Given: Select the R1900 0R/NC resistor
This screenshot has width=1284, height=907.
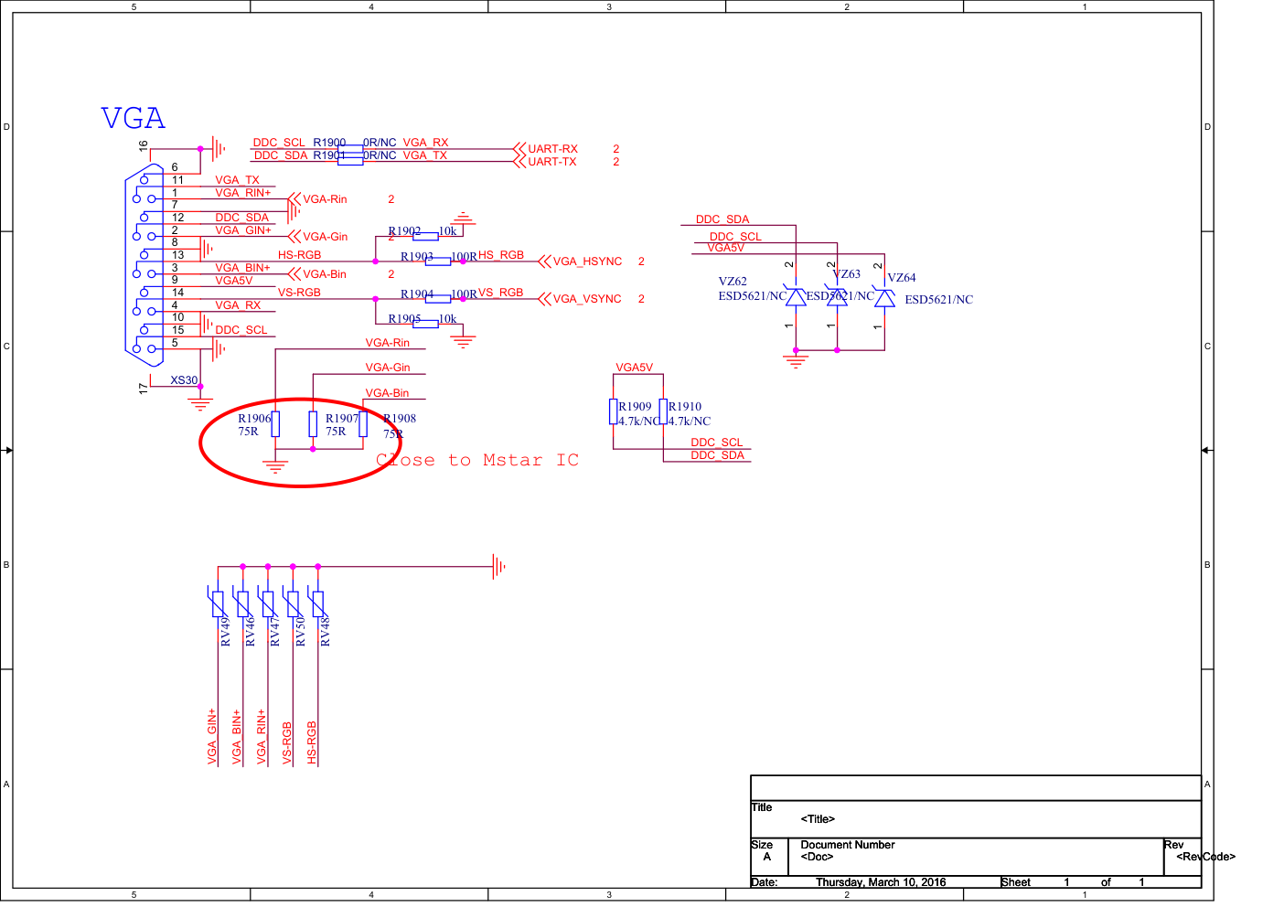Looking at the screenshot, I should [x=350, y=148].
